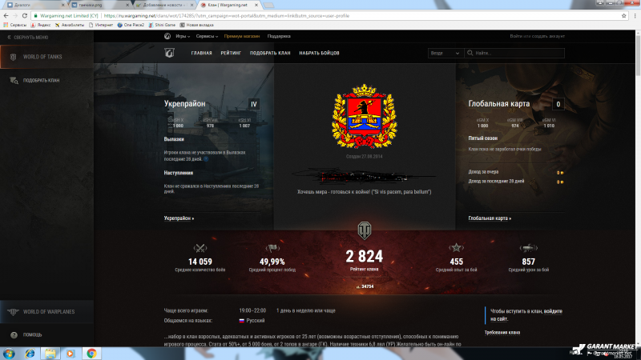The width and height of the screenshot is (641, 360).
Task: Open the Главная menu item
Action: (202, 53)
